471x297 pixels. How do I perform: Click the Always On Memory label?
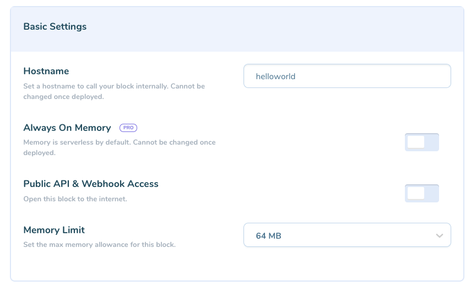pos(67,128)
